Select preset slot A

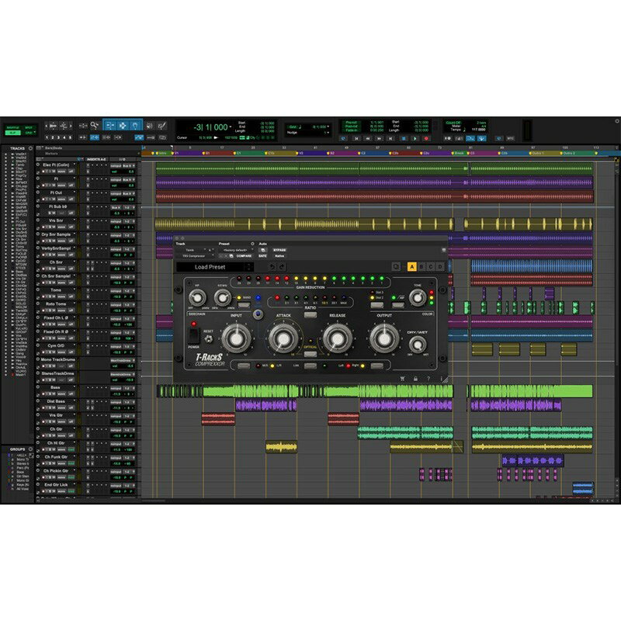pos(411,266)
